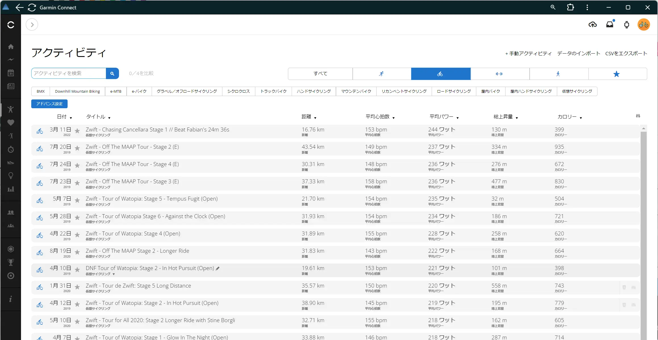Open the Reports bar chart icon in sidebar
This screenshot has width=658, height=340.
11,189
